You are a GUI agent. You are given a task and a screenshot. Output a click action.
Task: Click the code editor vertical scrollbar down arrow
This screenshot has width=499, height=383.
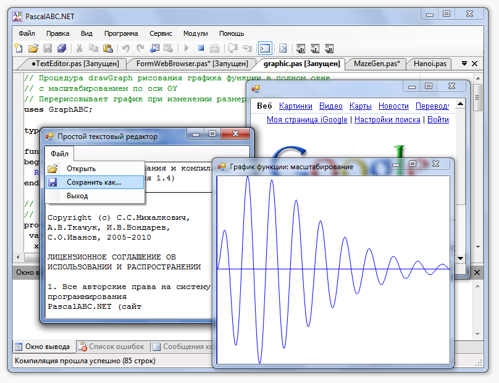tap(477, 257)
